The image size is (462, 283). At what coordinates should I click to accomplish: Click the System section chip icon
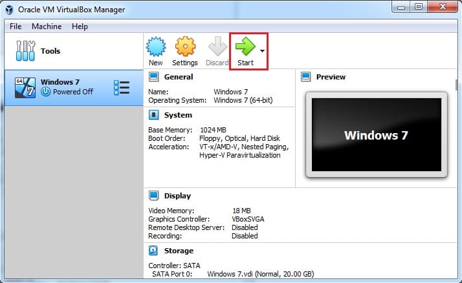[153, 115]
